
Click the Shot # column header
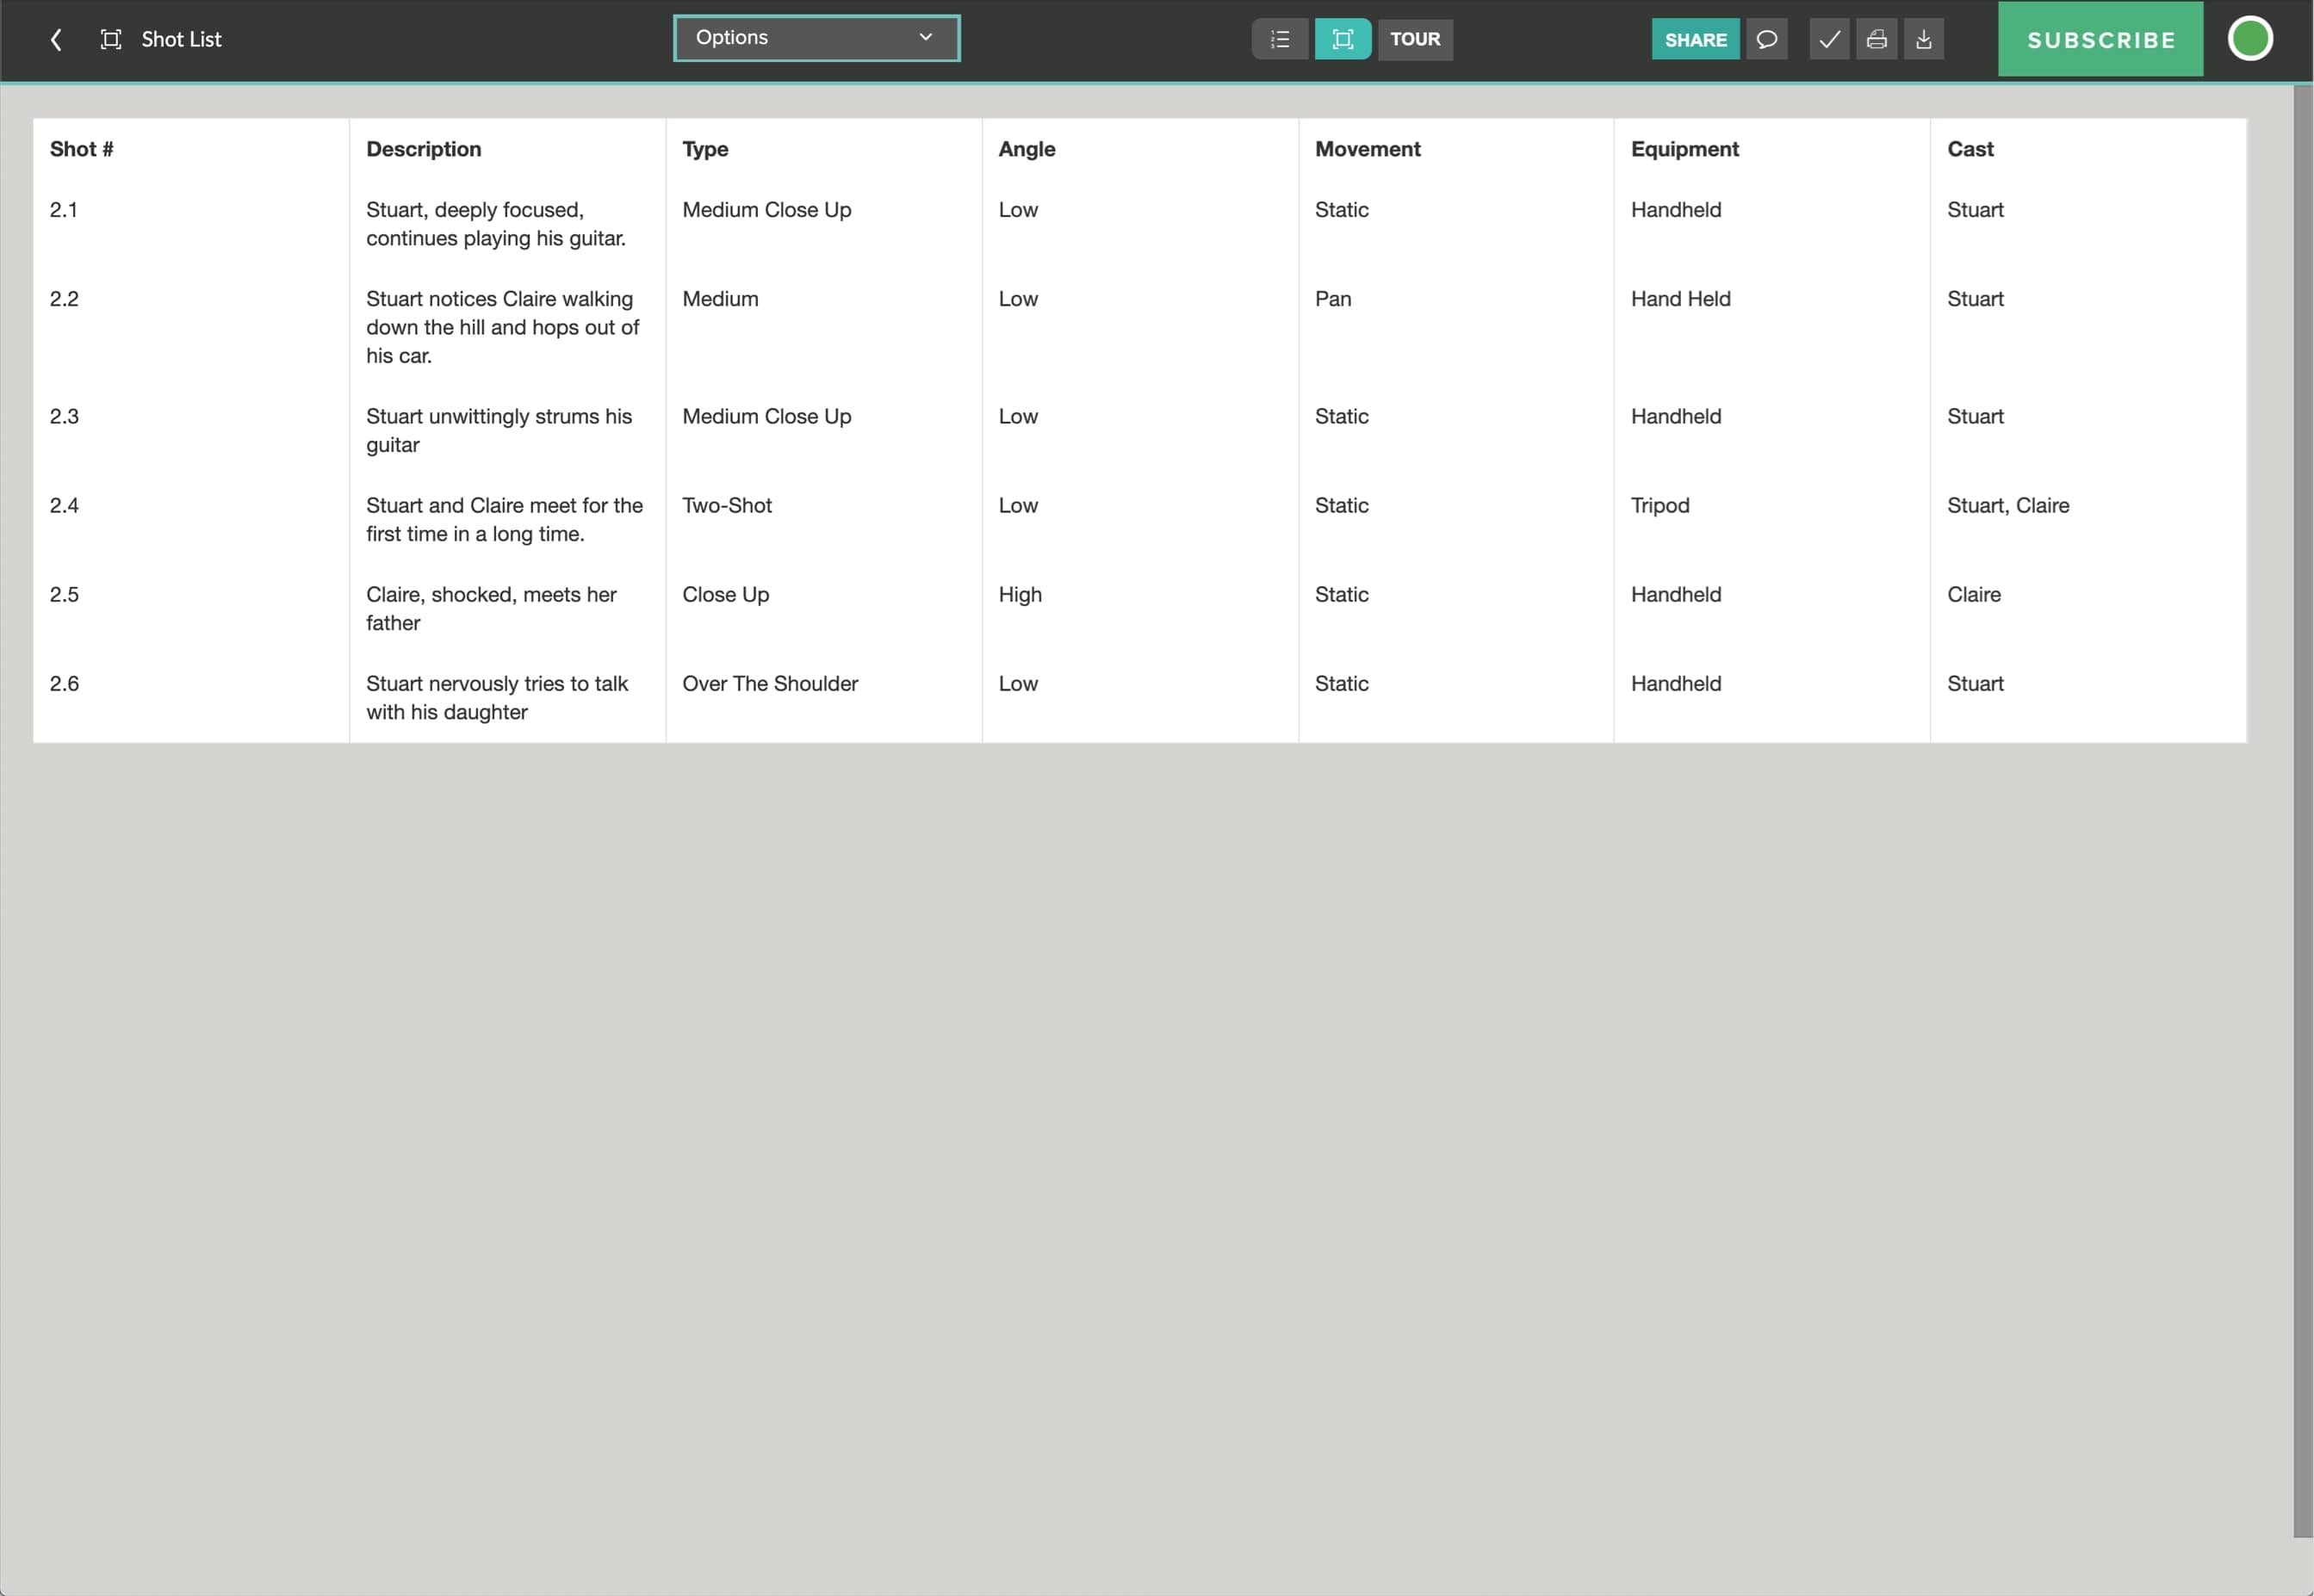83,148
